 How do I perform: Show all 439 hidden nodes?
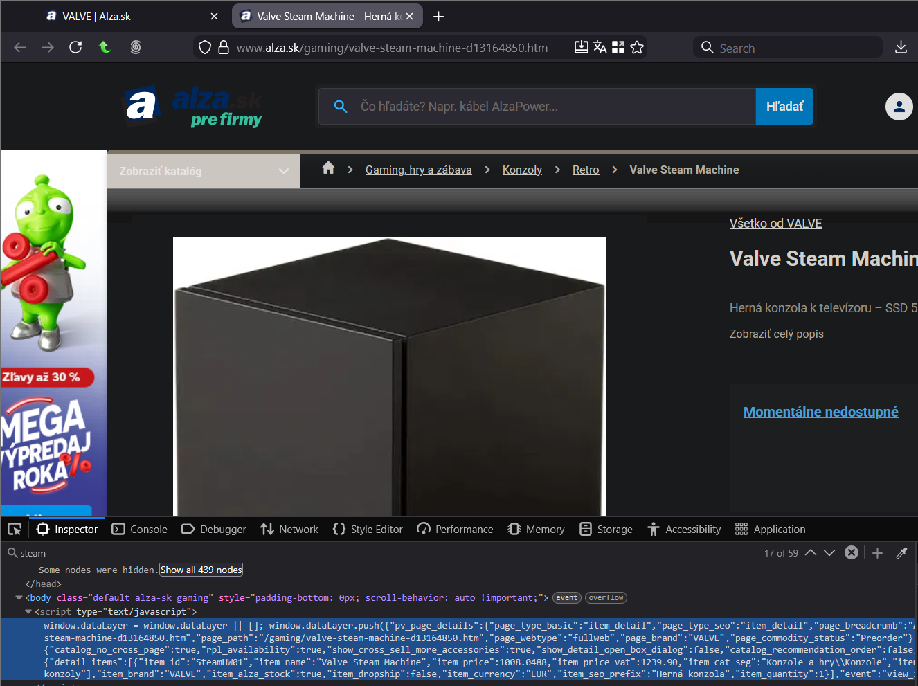pos(201,570)
